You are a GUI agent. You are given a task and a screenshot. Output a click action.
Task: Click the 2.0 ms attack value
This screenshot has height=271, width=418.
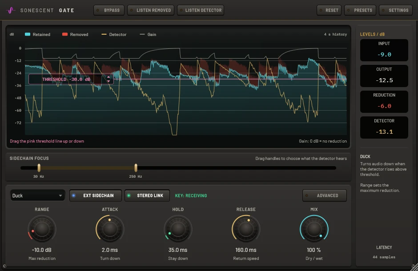point(109,250)
